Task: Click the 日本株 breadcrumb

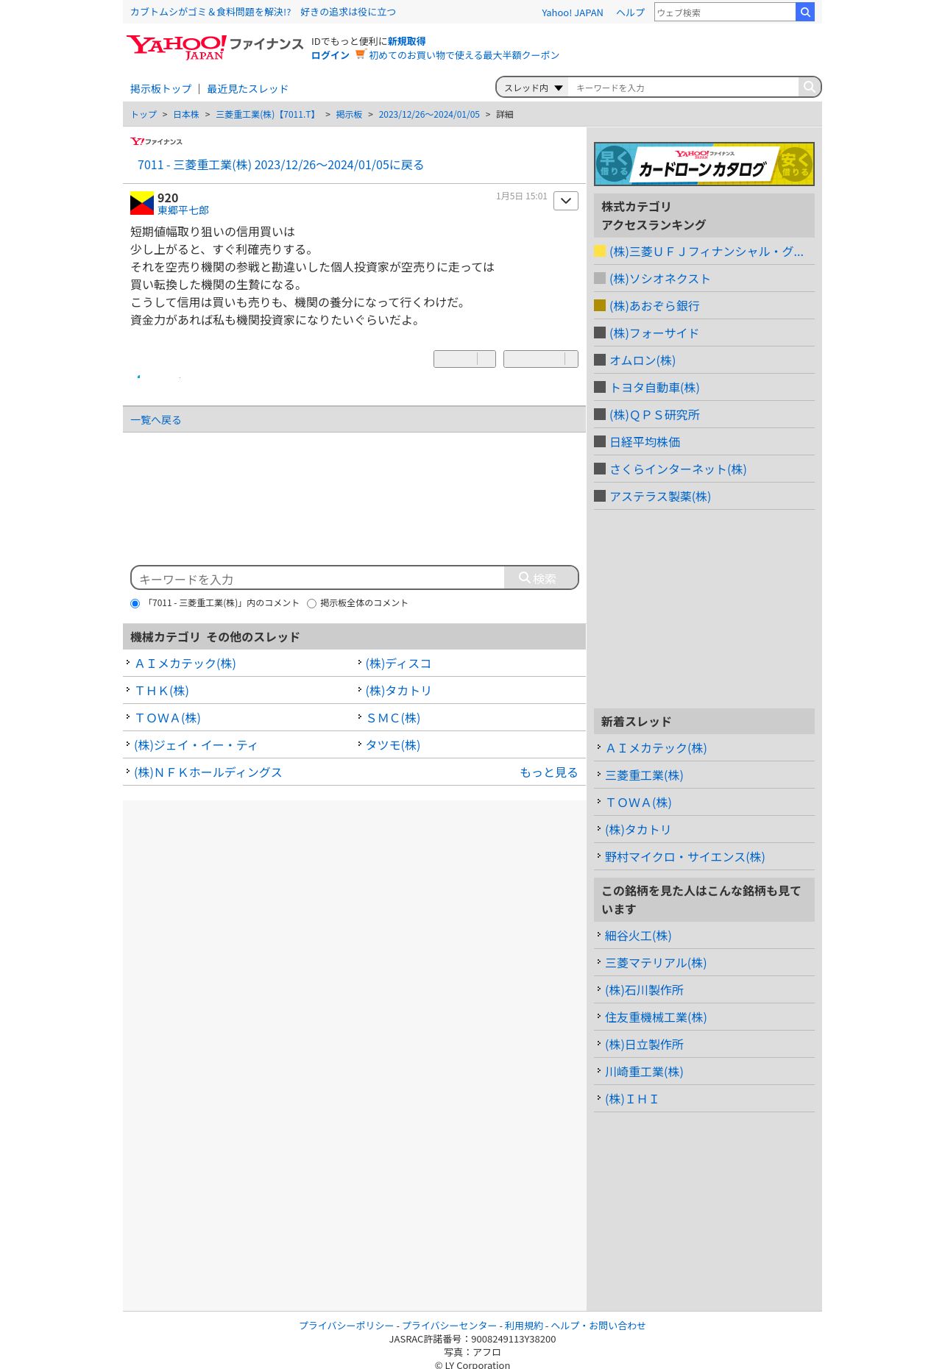Action: point(186,115)
